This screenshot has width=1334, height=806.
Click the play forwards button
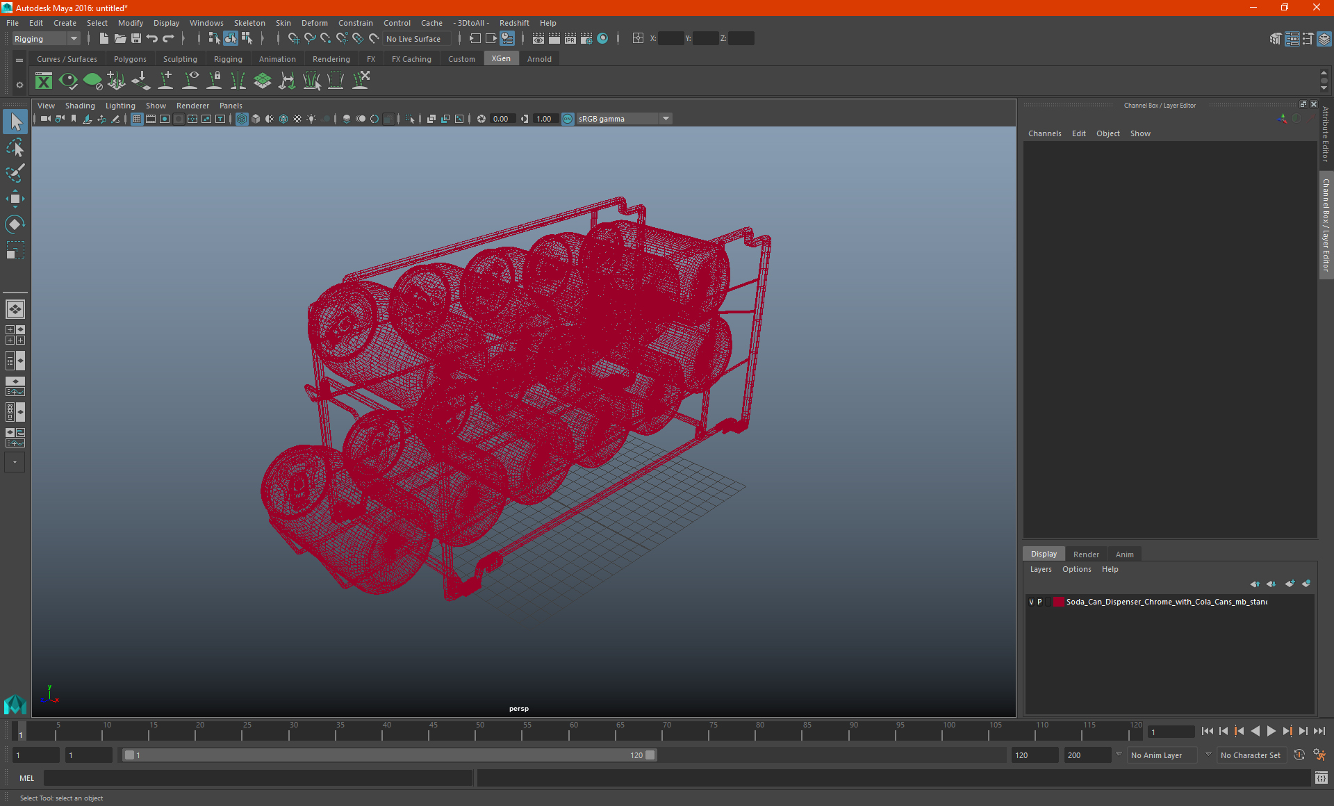click(x=1271, y=731)
